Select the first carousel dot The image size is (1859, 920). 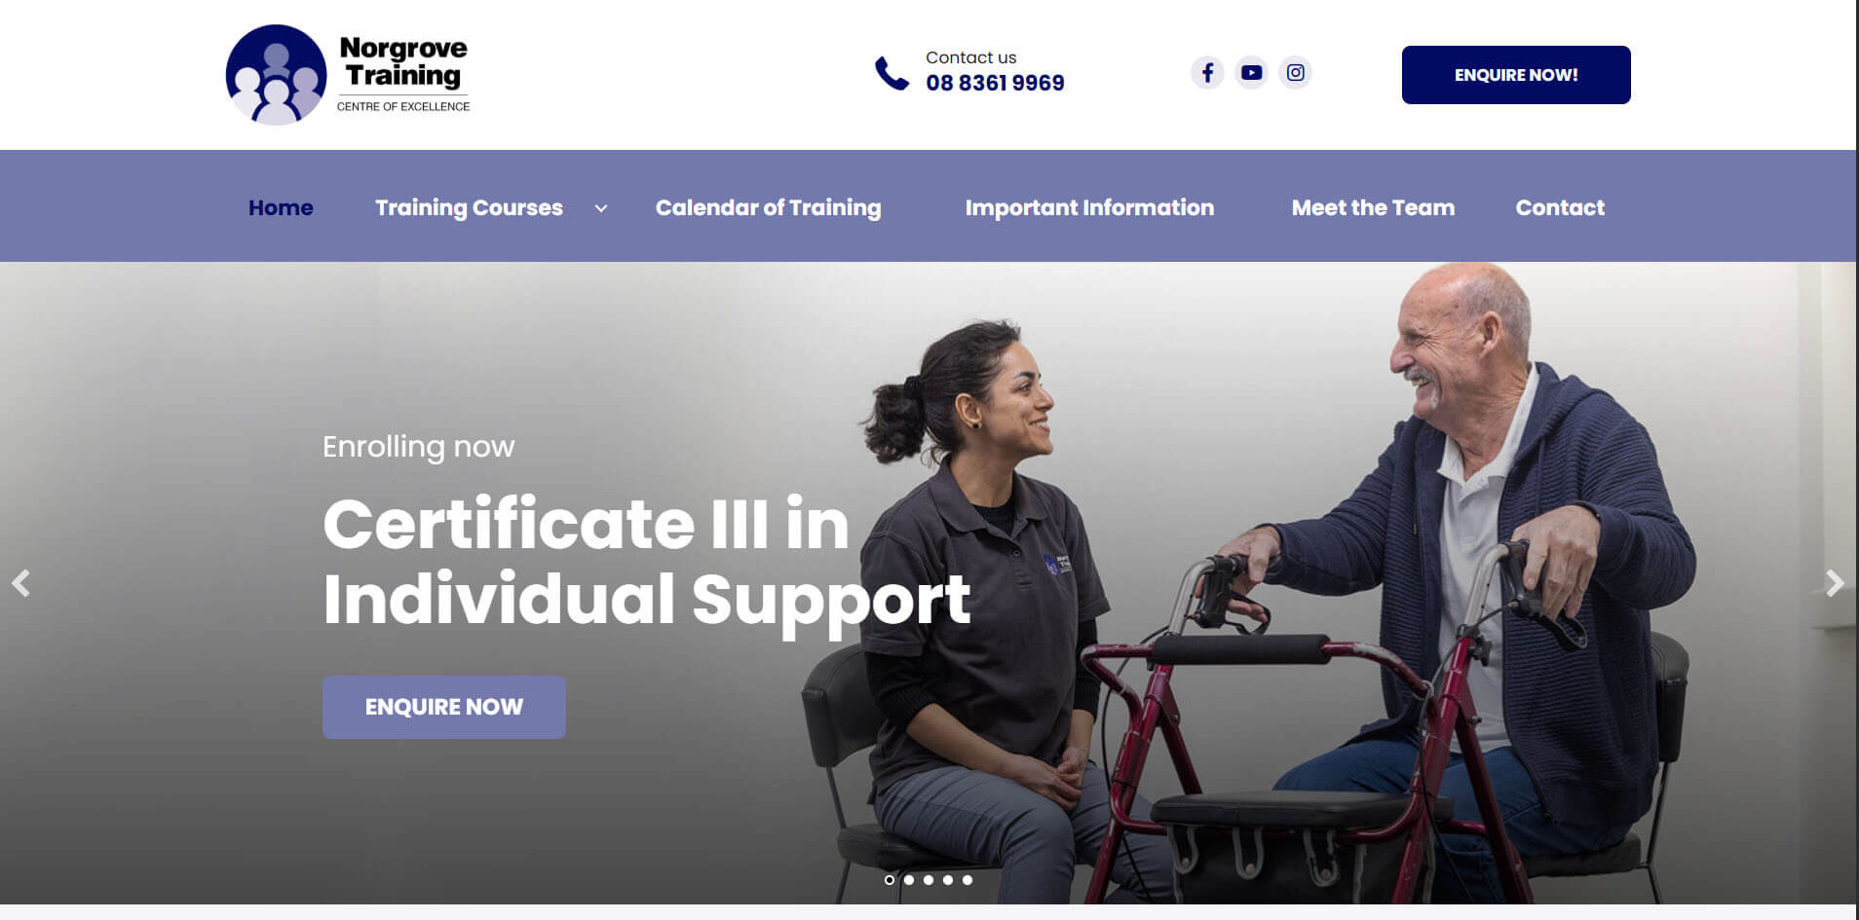pyautogui.click(x=889, y=880)
